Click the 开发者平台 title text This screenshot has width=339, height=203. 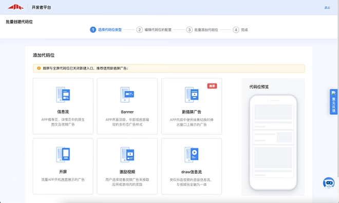pos(41,7)
